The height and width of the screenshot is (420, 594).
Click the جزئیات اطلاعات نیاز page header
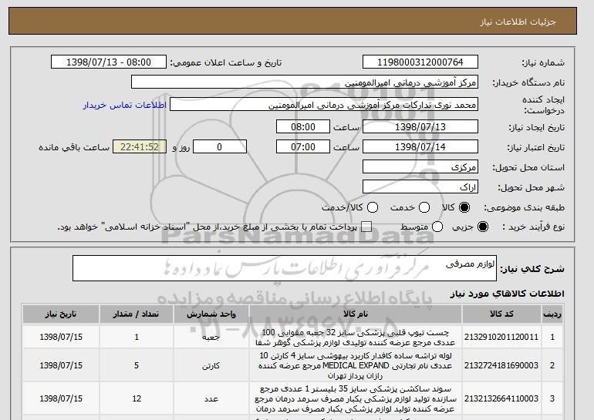click(518, 22)
